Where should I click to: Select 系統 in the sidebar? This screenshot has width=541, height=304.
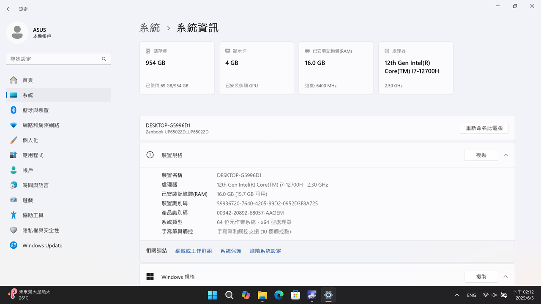coord(58,95)
